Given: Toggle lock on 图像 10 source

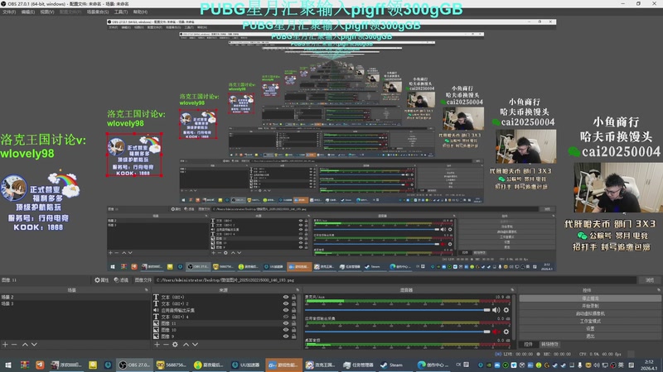Looking at the screenshot, I should [294, 330].
